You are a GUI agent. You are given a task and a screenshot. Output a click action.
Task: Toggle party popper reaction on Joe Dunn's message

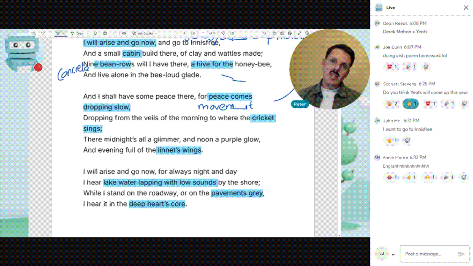coord(410,67)
